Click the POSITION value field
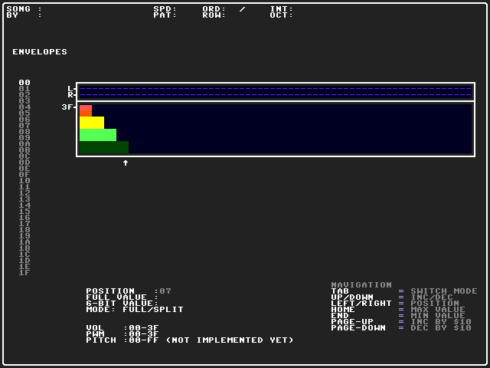The width and height of the screenshot is (490, 368). point(165,291)
